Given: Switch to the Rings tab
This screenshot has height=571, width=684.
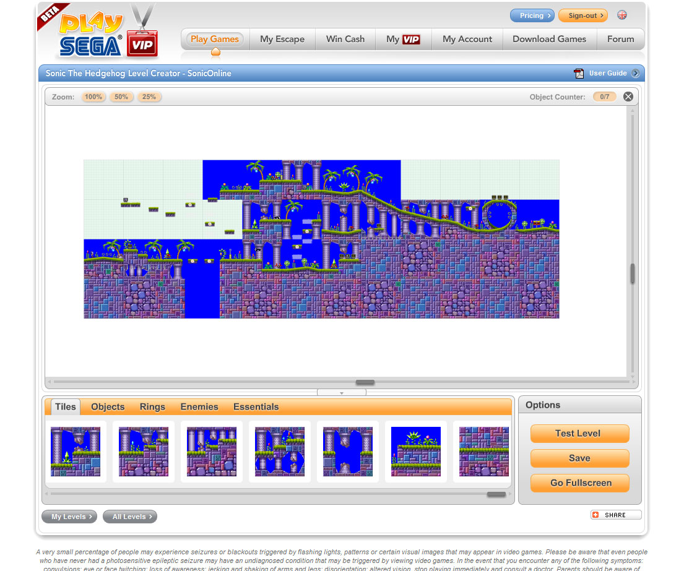Looking at the screenshot, I should [152, 406].
